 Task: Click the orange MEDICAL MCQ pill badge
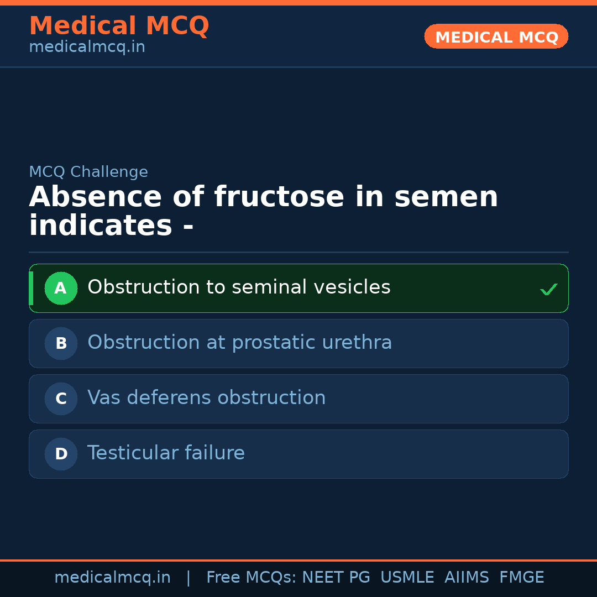tap(496, 37)
